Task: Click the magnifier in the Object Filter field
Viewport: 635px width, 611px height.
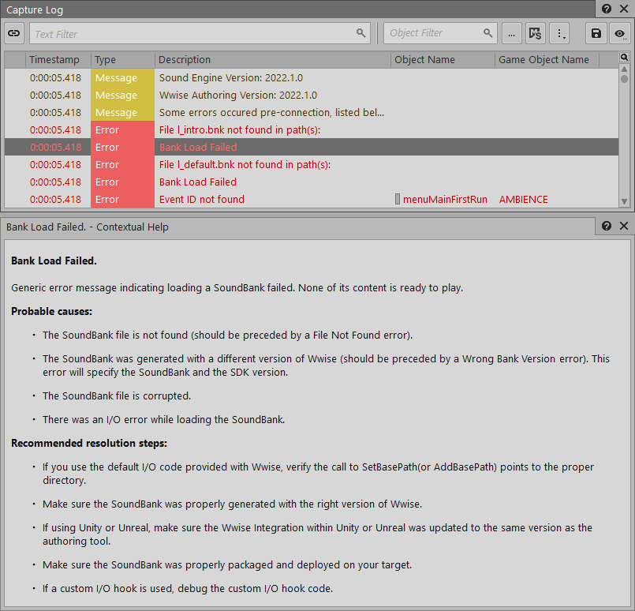Action: (488, 33)
